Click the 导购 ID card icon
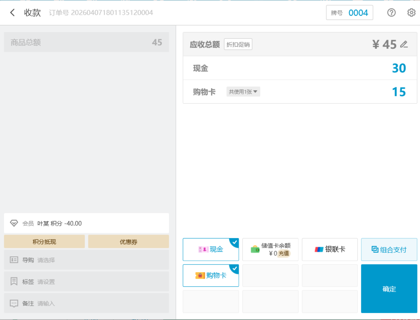This screenshot has height=320, width=420. (x=14, y=260)
